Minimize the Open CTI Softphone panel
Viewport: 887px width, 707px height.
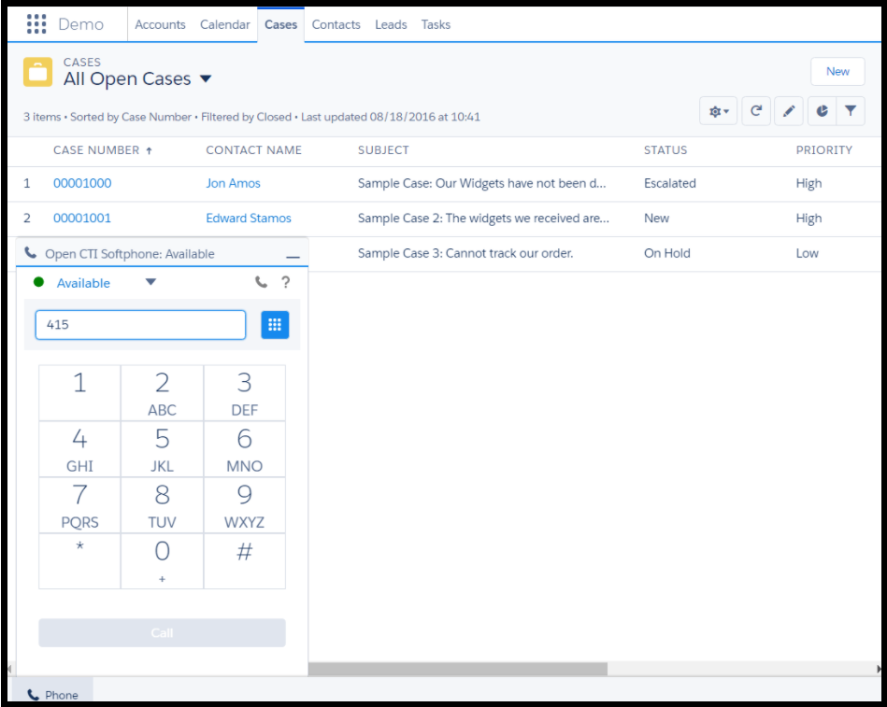(x=293, y=255)
